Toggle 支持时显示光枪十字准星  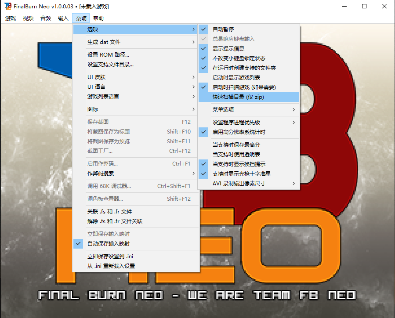pos(249,174)
